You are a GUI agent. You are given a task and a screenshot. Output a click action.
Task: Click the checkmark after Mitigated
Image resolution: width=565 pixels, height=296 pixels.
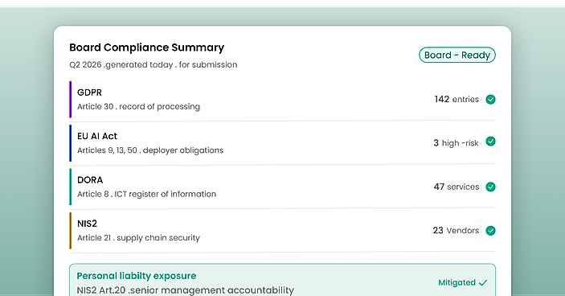(483, 282)
